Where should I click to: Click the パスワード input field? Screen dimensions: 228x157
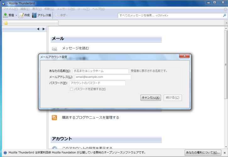(97, 83)
